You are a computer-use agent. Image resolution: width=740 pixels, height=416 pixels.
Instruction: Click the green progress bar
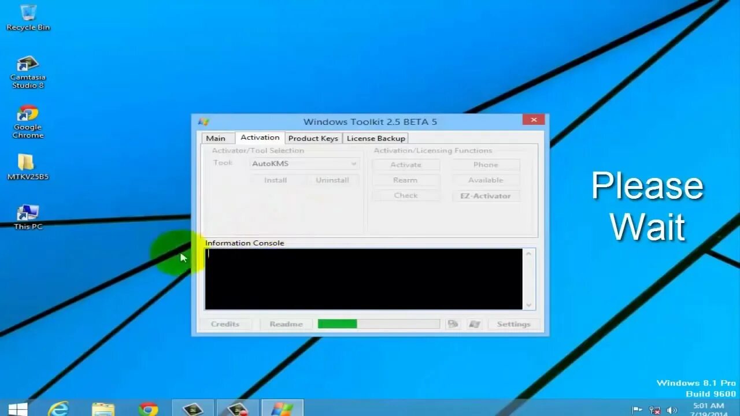(337, 324)
